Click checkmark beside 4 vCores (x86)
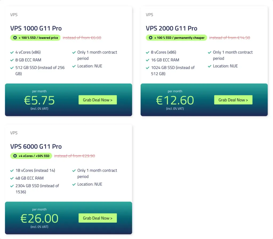273x239 pixels. (x=12, y=52)
